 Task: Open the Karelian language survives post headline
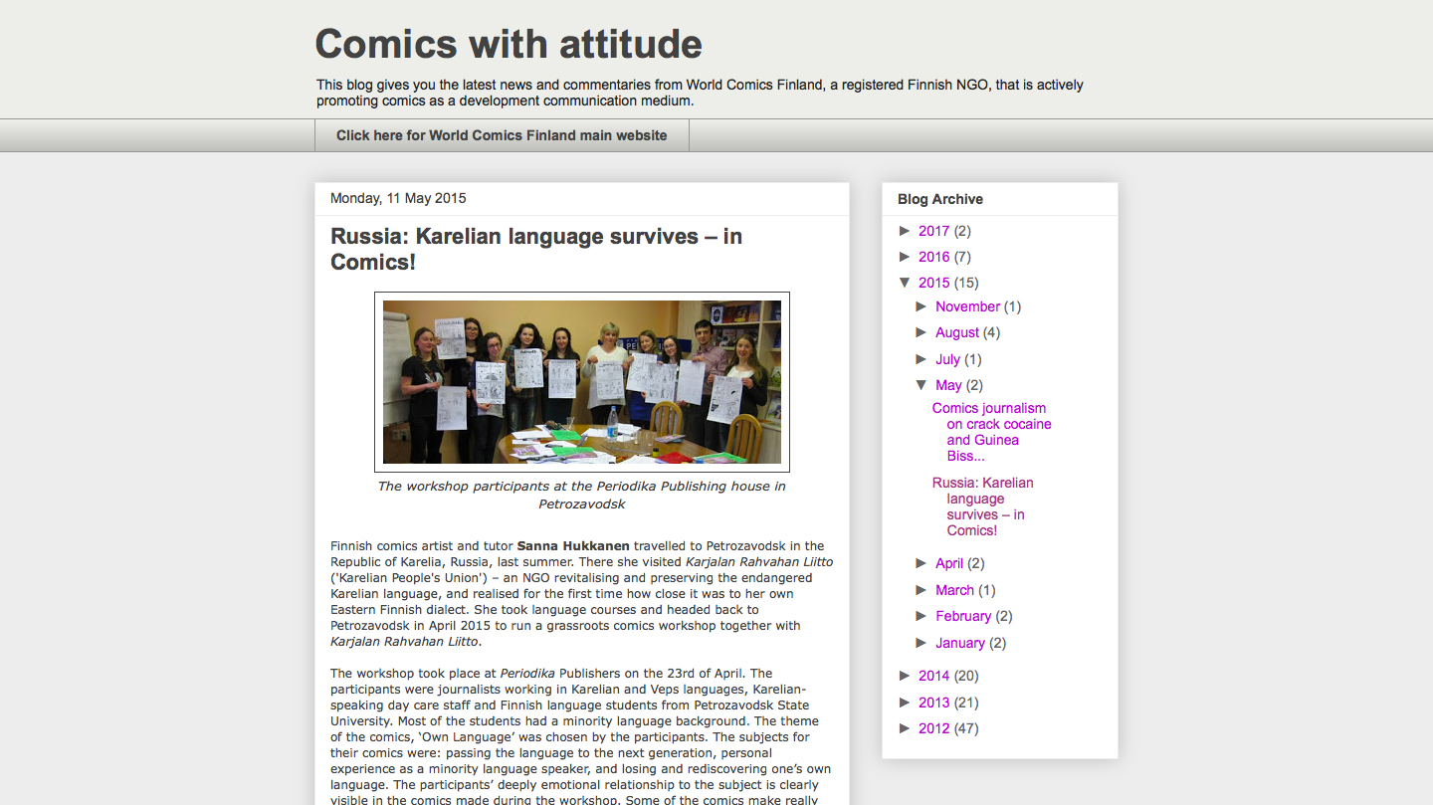pos(536,249)
